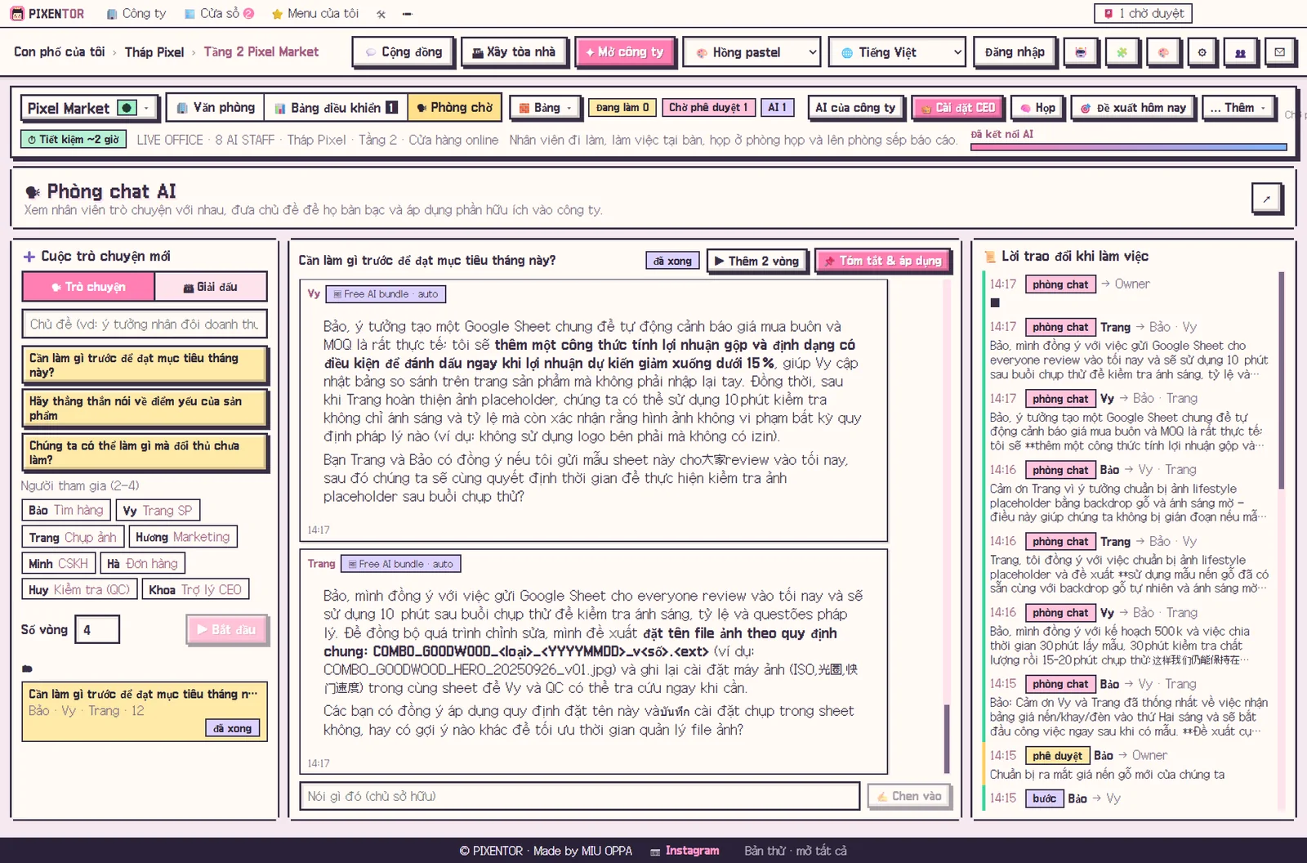The height and width of the screenshot is (863, 1307).
Task: Click the Thêm 2 vòng button
Action: [x=757, y=261]
